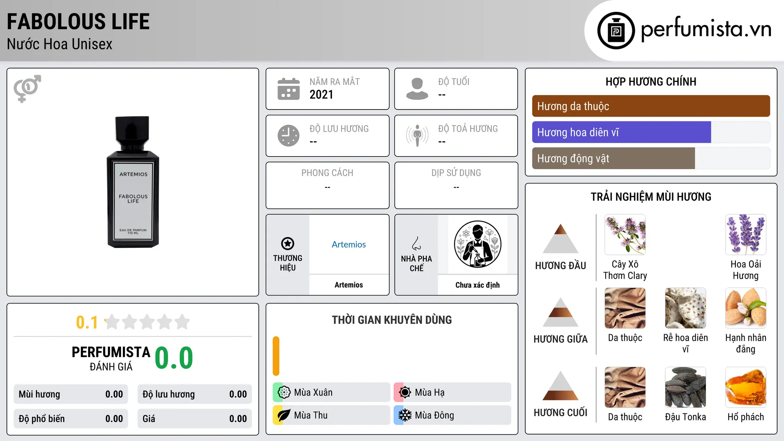This screenshot has height=441, width=784.
Task: Click the PERFUMISTA ĐÁNH GIÁ label
Action: pos(111,359)
